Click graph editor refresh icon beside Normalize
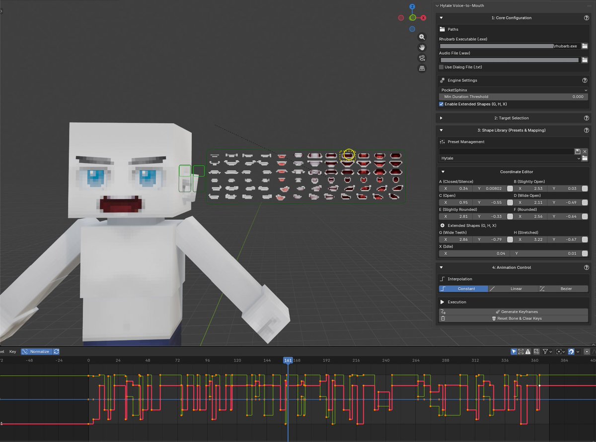Viewport: 596px width, 442px height. point(56,351)
